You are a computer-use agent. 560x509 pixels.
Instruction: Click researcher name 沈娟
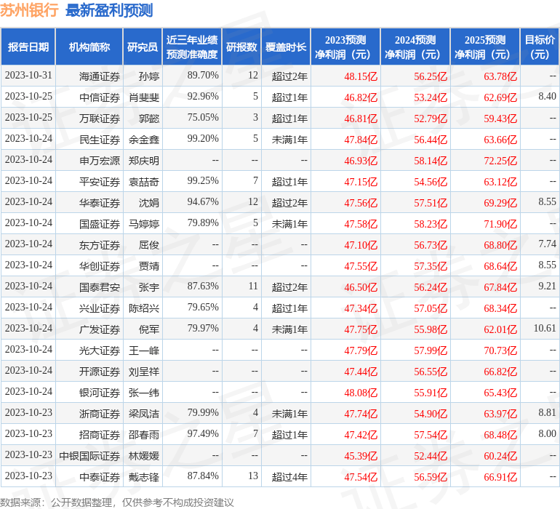tap(149, 203)
